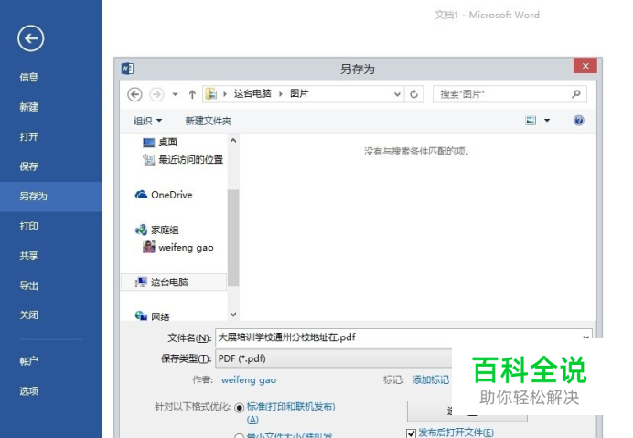The height and width of the screenshot is (438, 633).
Task: Click the folder icon in address bar
Action: point(211,94)
